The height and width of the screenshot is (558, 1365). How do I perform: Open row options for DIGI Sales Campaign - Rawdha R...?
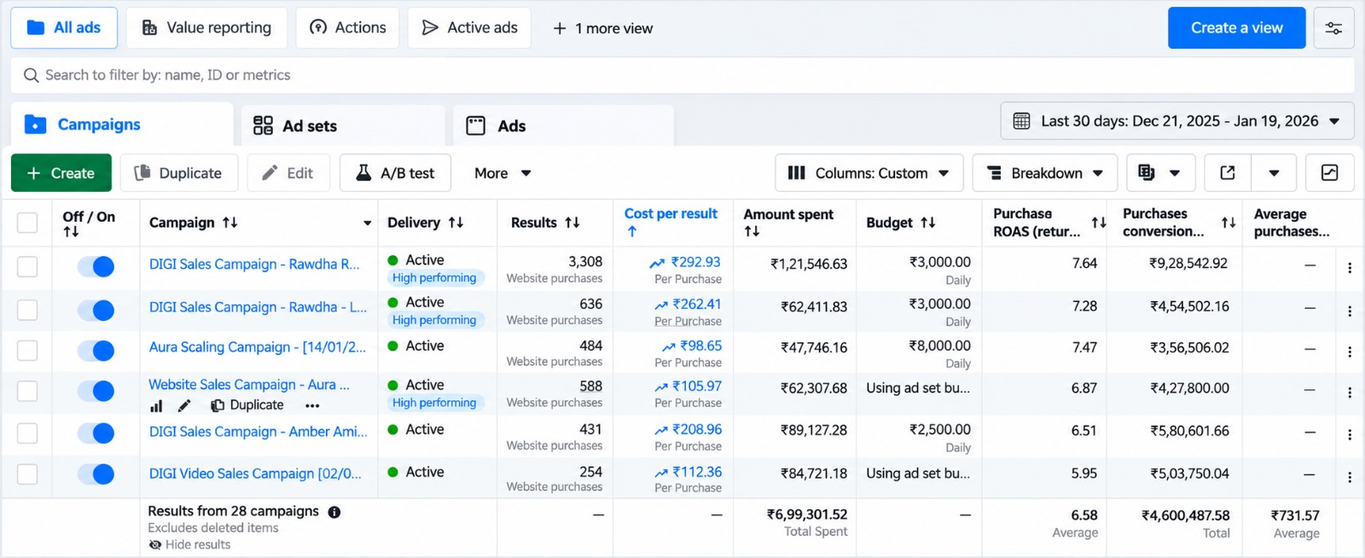coord(1350,268)
